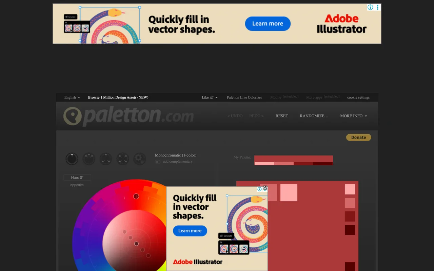Click Learn more on overlay Adobe ad
The width and height of the screenshot is (434, 271).
190,231
